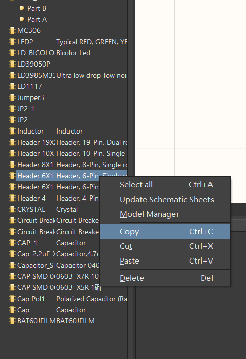The image size is (246, 359).
Task: Click the component icon beside LED2
Action: pyautogui.click(x=12, y=42)
